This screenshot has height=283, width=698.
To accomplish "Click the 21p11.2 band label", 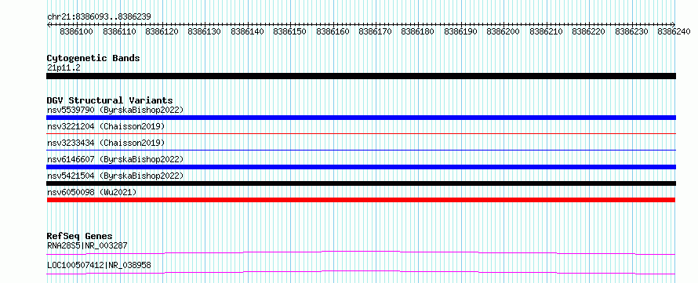I will pyautogui.click(x=64, y=67).
